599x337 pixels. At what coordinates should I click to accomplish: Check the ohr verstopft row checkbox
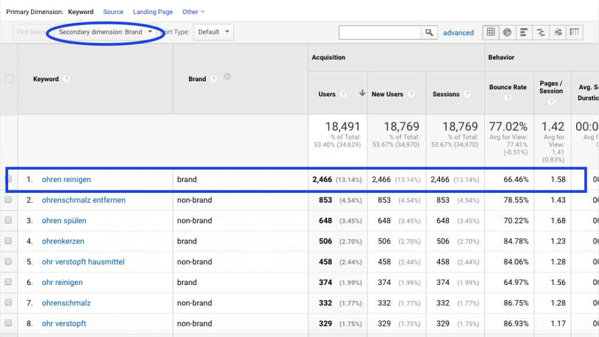coord(8,324)
